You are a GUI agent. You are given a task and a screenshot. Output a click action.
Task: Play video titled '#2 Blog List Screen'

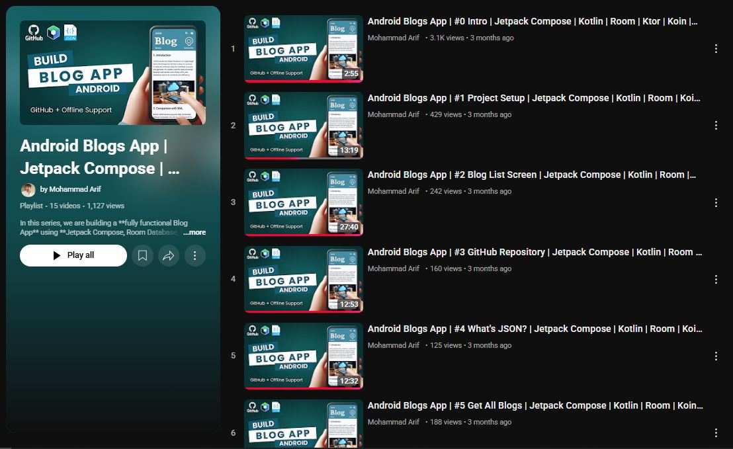click(x=532, y=175)
